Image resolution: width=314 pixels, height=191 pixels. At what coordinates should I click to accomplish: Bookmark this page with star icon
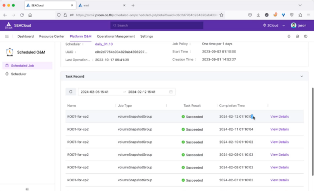(221, 15)
